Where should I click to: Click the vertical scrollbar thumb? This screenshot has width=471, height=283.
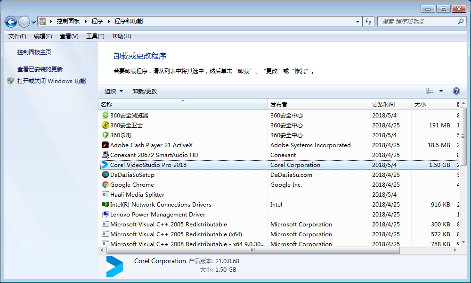tap(463, 136)
